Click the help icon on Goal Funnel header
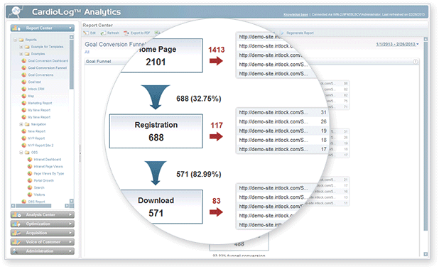This screenshot has height=269, width=439. [416, 62]
